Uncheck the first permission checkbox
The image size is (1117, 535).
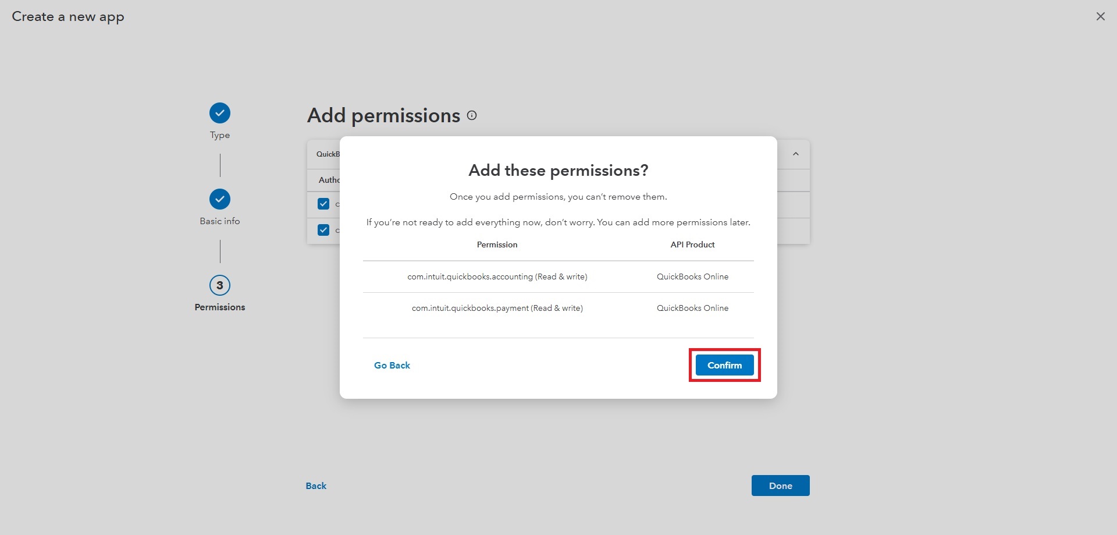pyautogui.click(x=323, y=204)
